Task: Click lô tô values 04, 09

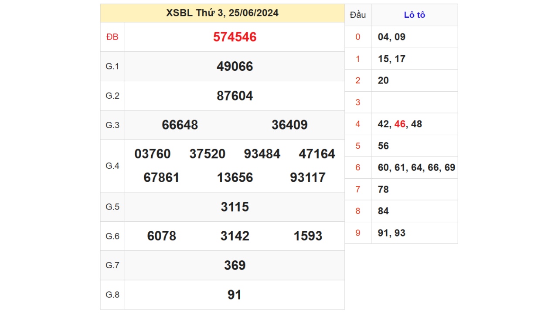Action: [x=391, y=37]
